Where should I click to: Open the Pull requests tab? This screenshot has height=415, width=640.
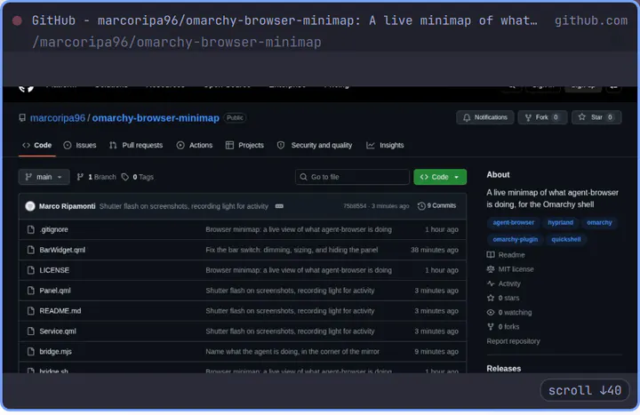(x=136, y=145)
